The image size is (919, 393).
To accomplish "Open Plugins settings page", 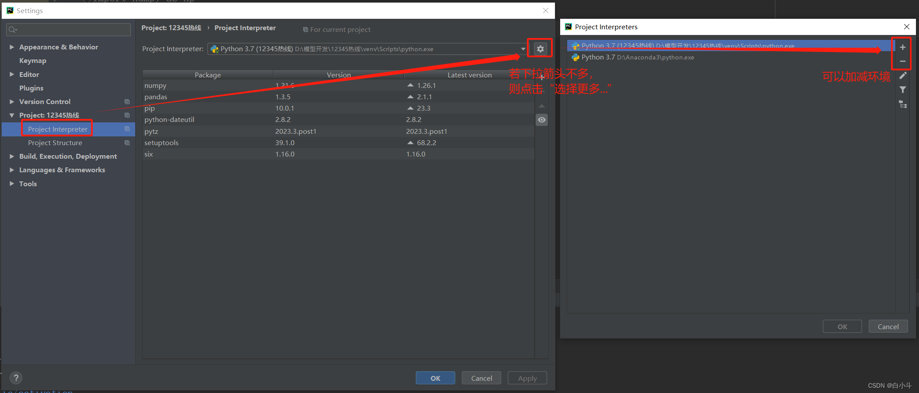I will click(x=31, y=88).
